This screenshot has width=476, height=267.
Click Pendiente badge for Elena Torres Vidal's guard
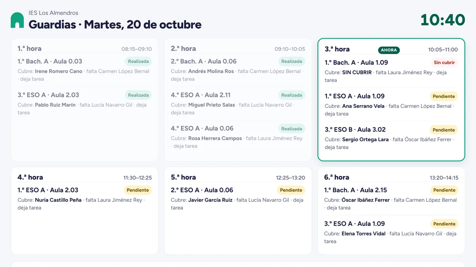pos(444,224)
